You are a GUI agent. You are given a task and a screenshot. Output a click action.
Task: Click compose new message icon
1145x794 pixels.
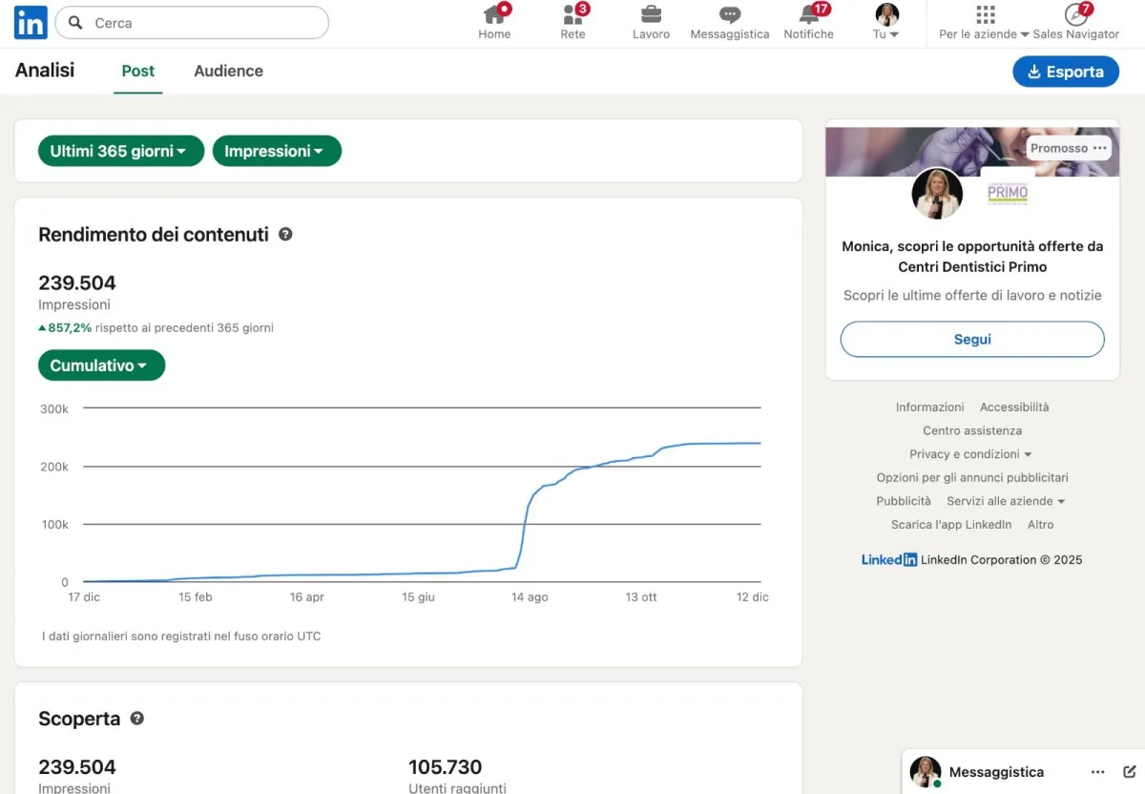point(1130,772)
